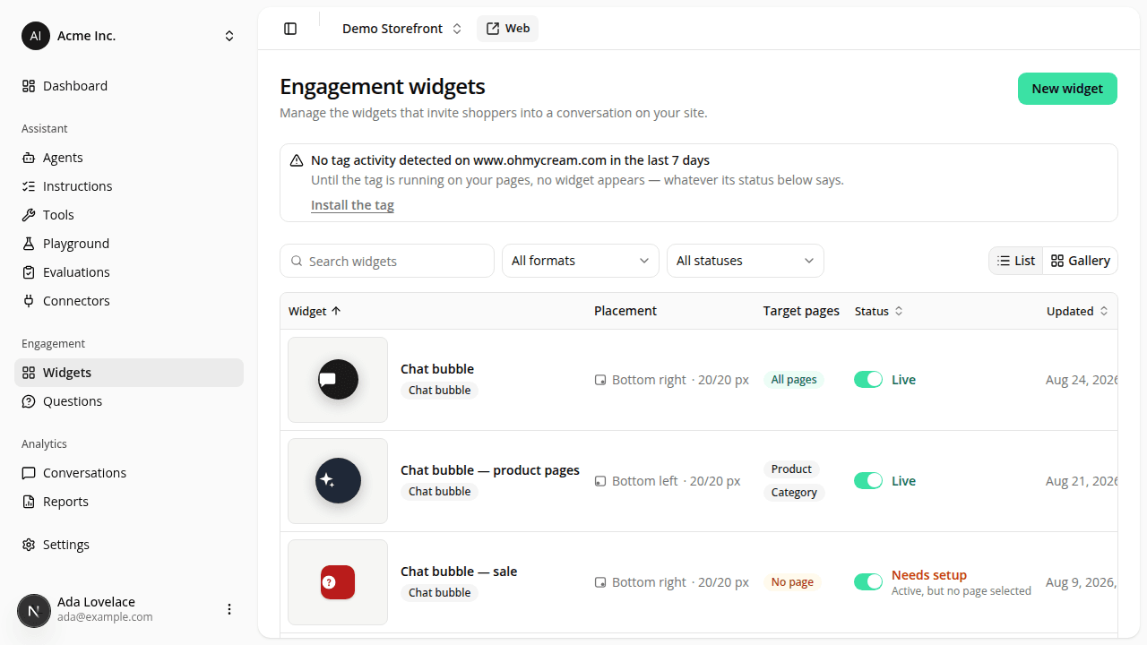Follow the Install the tag link
1147x645 pixels.
352,205
